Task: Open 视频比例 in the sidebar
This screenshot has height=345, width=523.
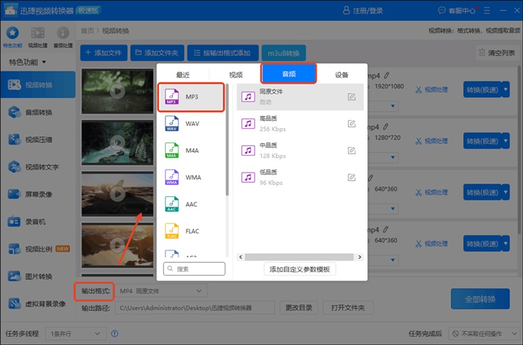Action: pos(38,249)
